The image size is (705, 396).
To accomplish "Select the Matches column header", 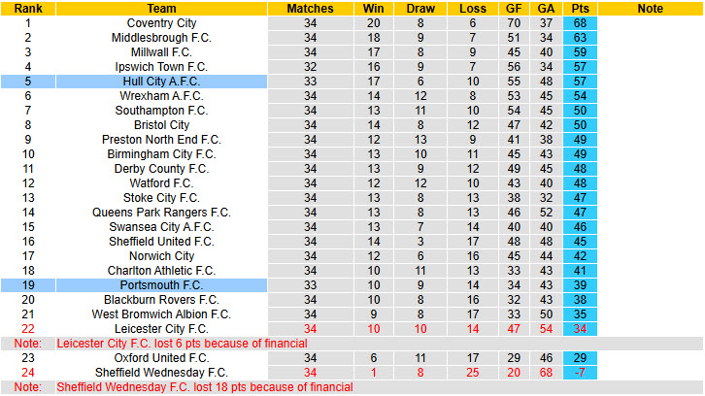I will (x=311, y=8).
